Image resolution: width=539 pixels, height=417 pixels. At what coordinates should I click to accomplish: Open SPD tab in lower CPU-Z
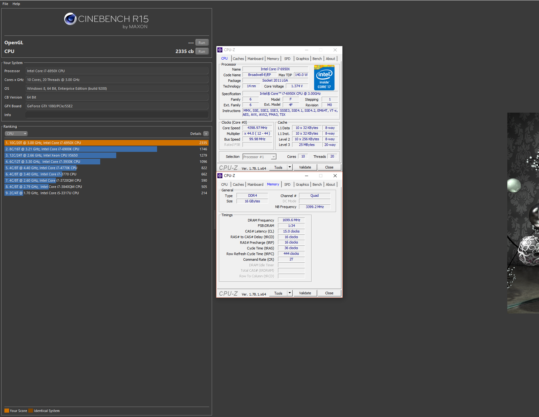point(287,184)
